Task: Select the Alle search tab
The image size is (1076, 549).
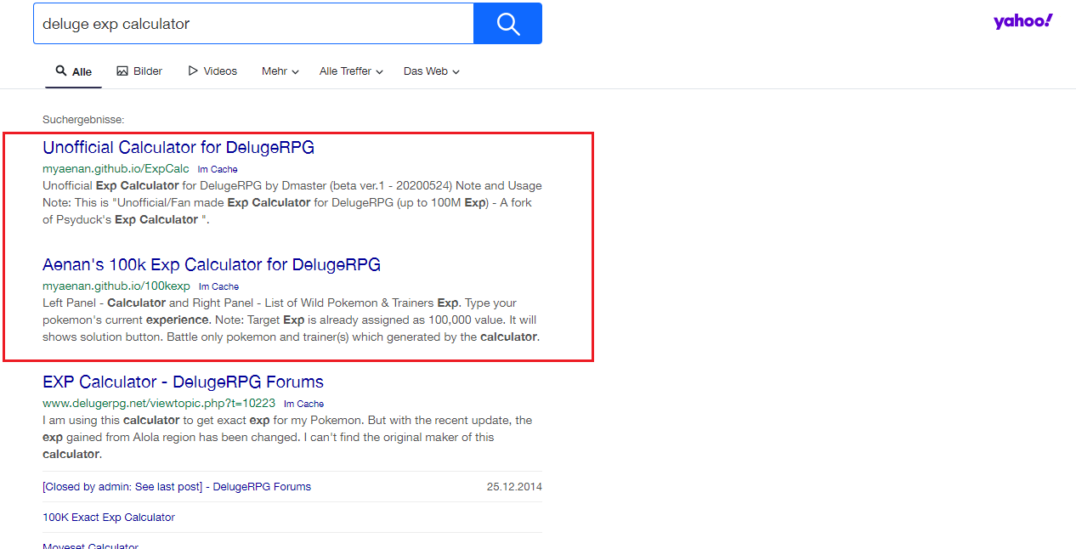Action: click(x=73, y=71)
